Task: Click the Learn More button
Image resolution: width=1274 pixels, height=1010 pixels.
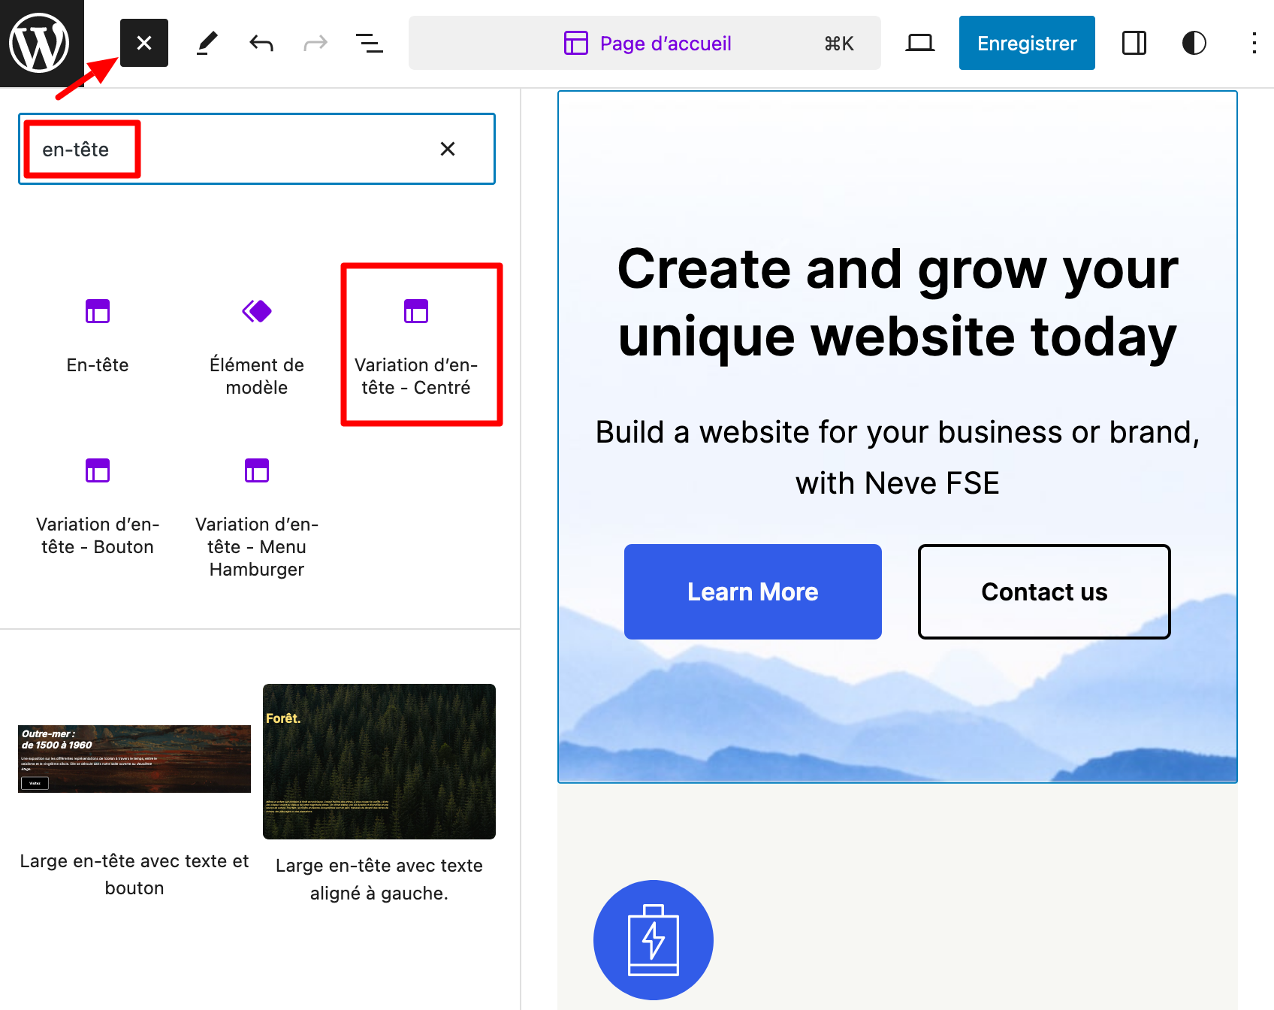Action: coord(753,591)
